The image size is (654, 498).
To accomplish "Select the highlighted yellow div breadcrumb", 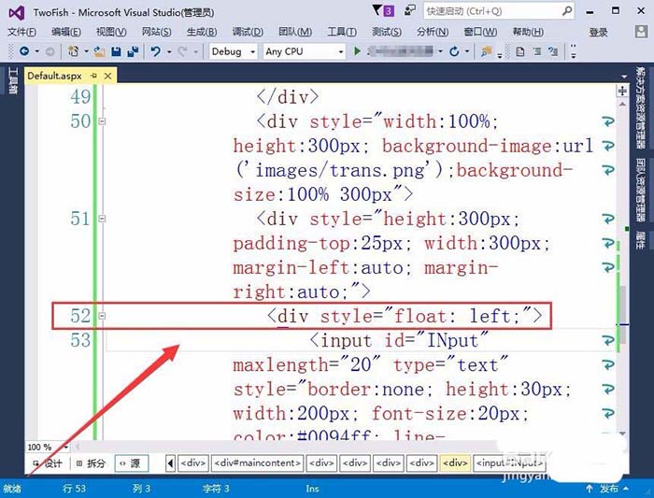I will coord(455,463).
